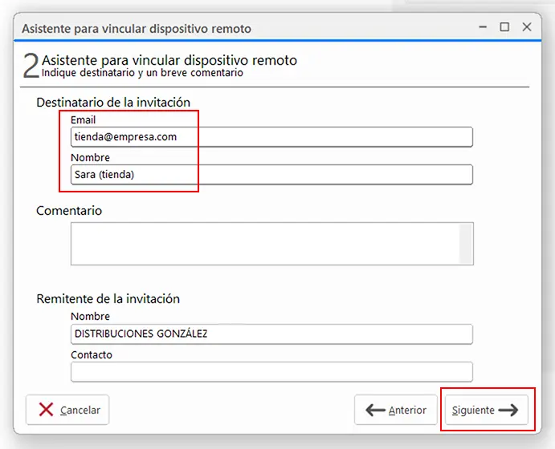Click the Comentario box scrollbar
Image resolution: width=555 pixels, height=449 pixels.
pos(466,244)
